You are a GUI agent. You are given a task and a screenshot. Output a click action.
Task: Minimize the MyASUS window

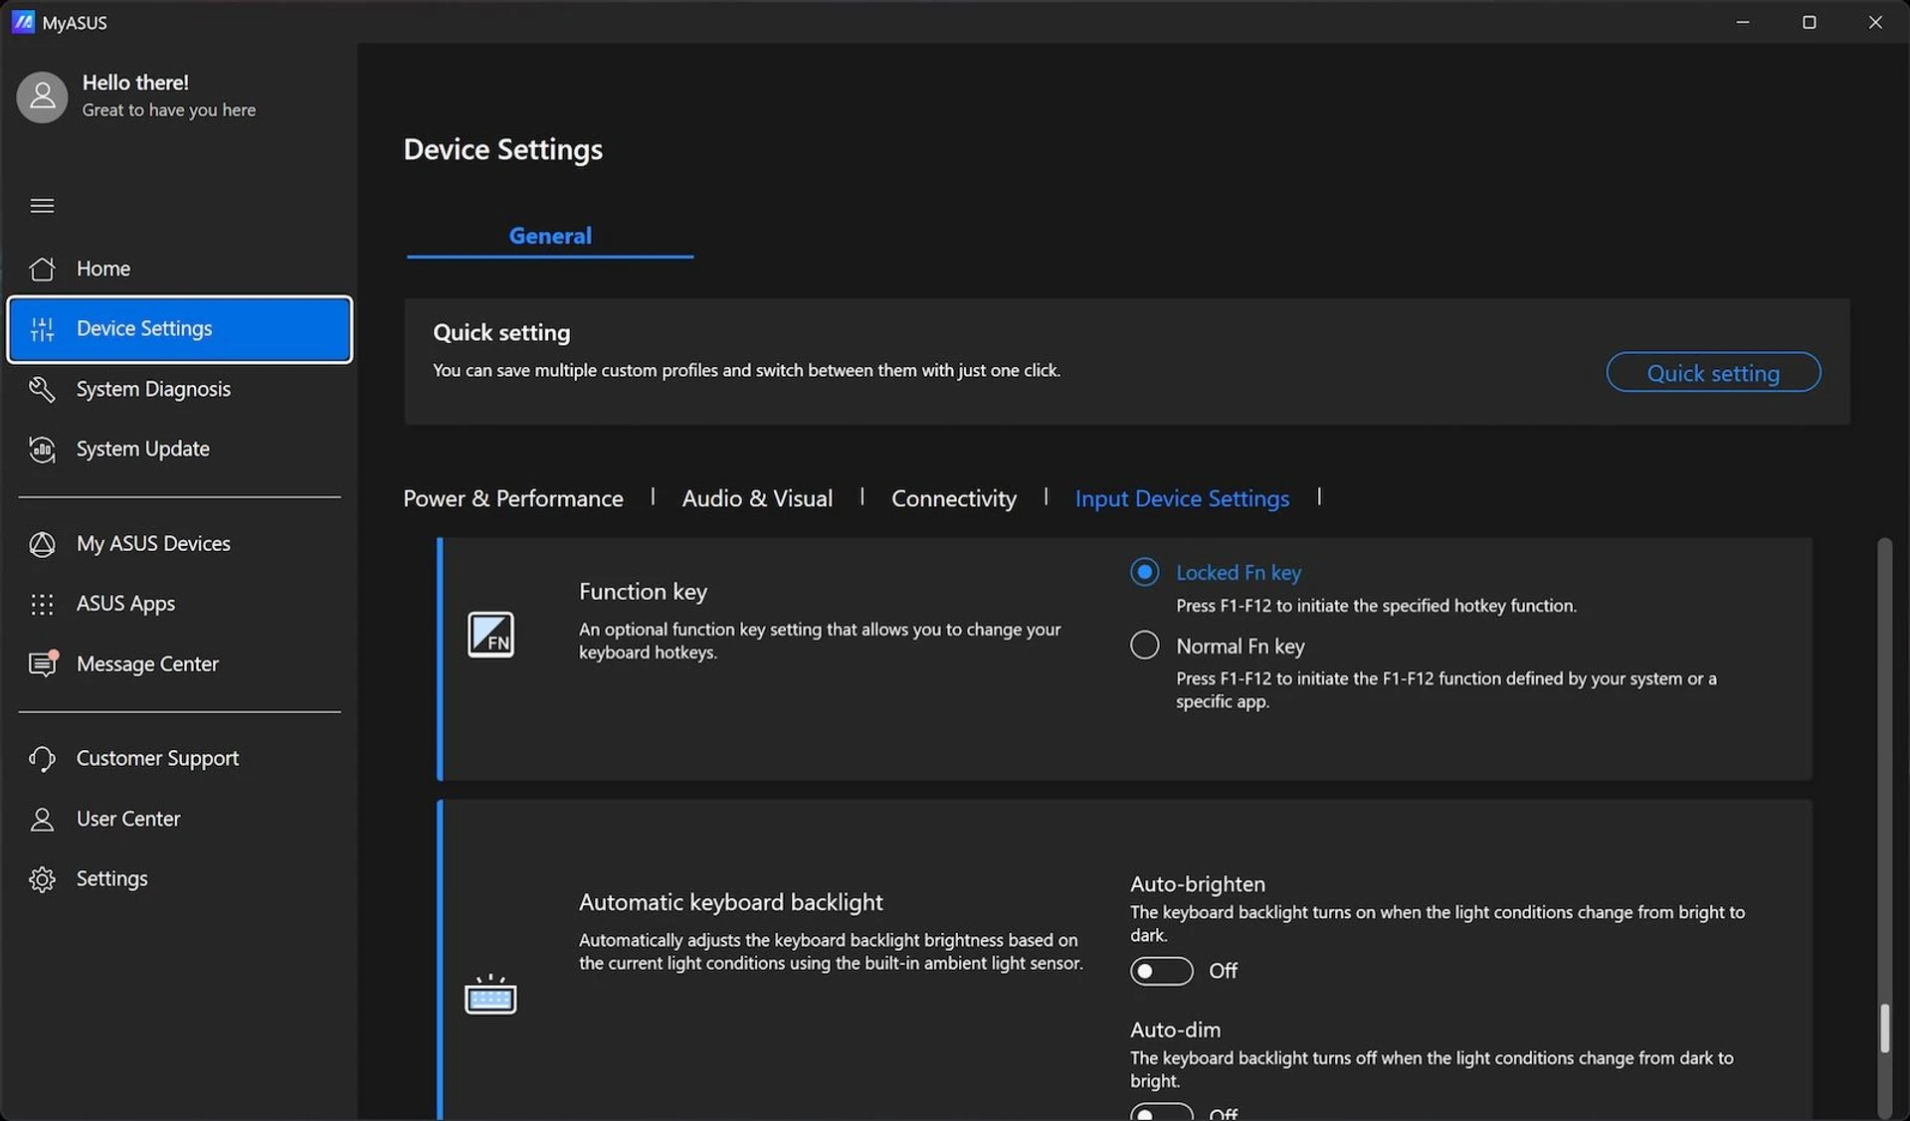coord(1742,22)
